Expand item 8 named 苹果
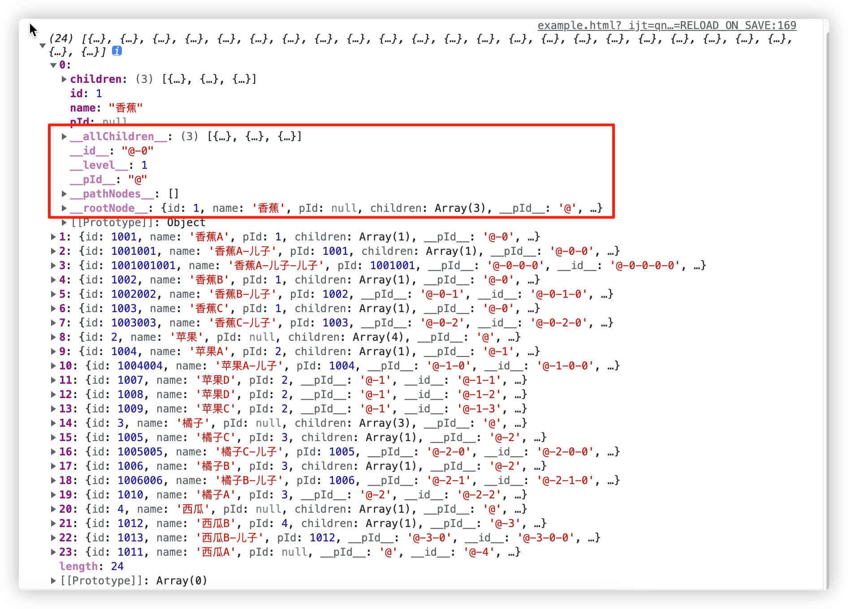The height and width of the screenshot is (609, 848). [x=53, y=337]
